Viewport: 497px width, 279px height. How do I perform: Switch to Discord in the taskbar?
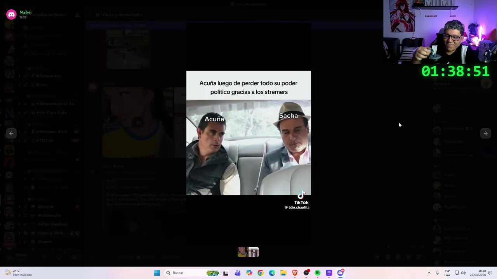coord(341,273)
